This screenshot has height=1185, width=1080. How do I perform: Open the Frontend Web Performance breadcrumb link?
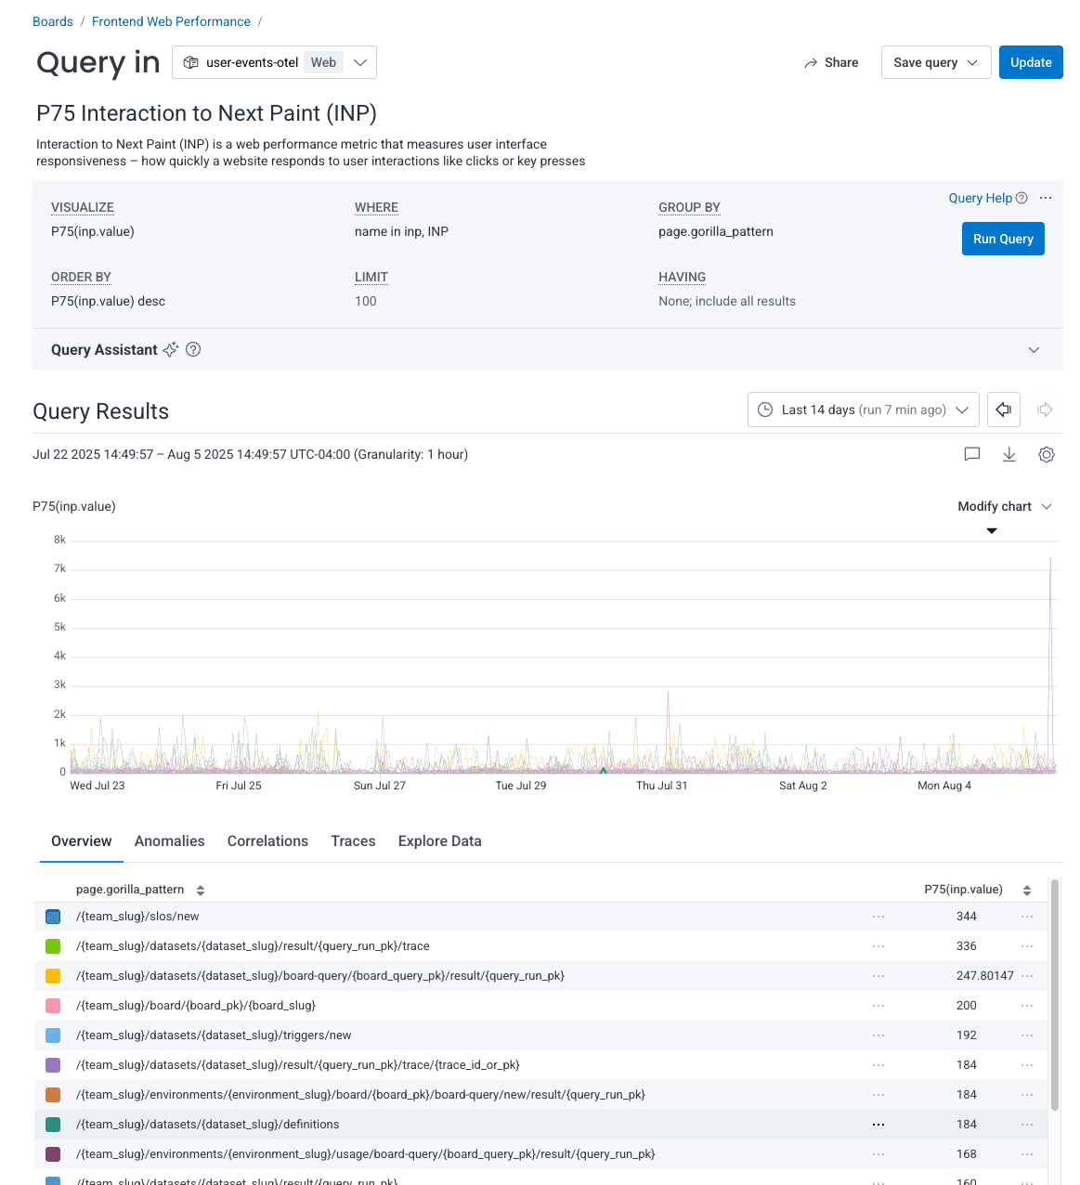(171, 21)
